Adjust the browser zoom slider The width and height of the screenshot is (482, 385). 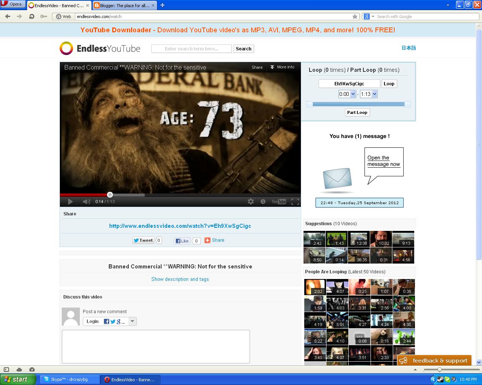click(x=439, y=370)
